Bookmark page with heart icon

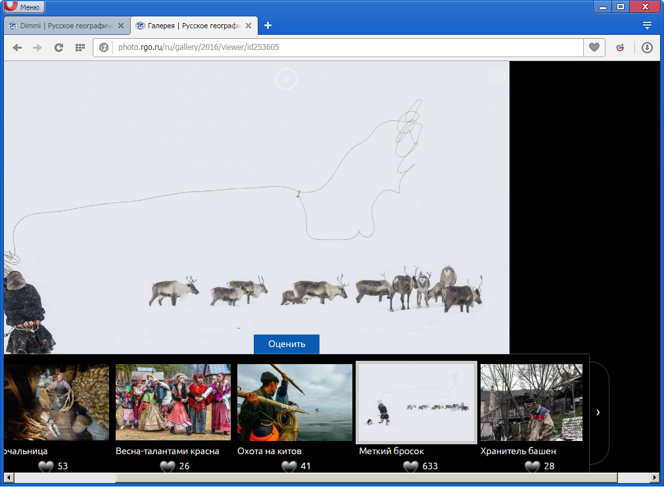(x=594, y=47)
